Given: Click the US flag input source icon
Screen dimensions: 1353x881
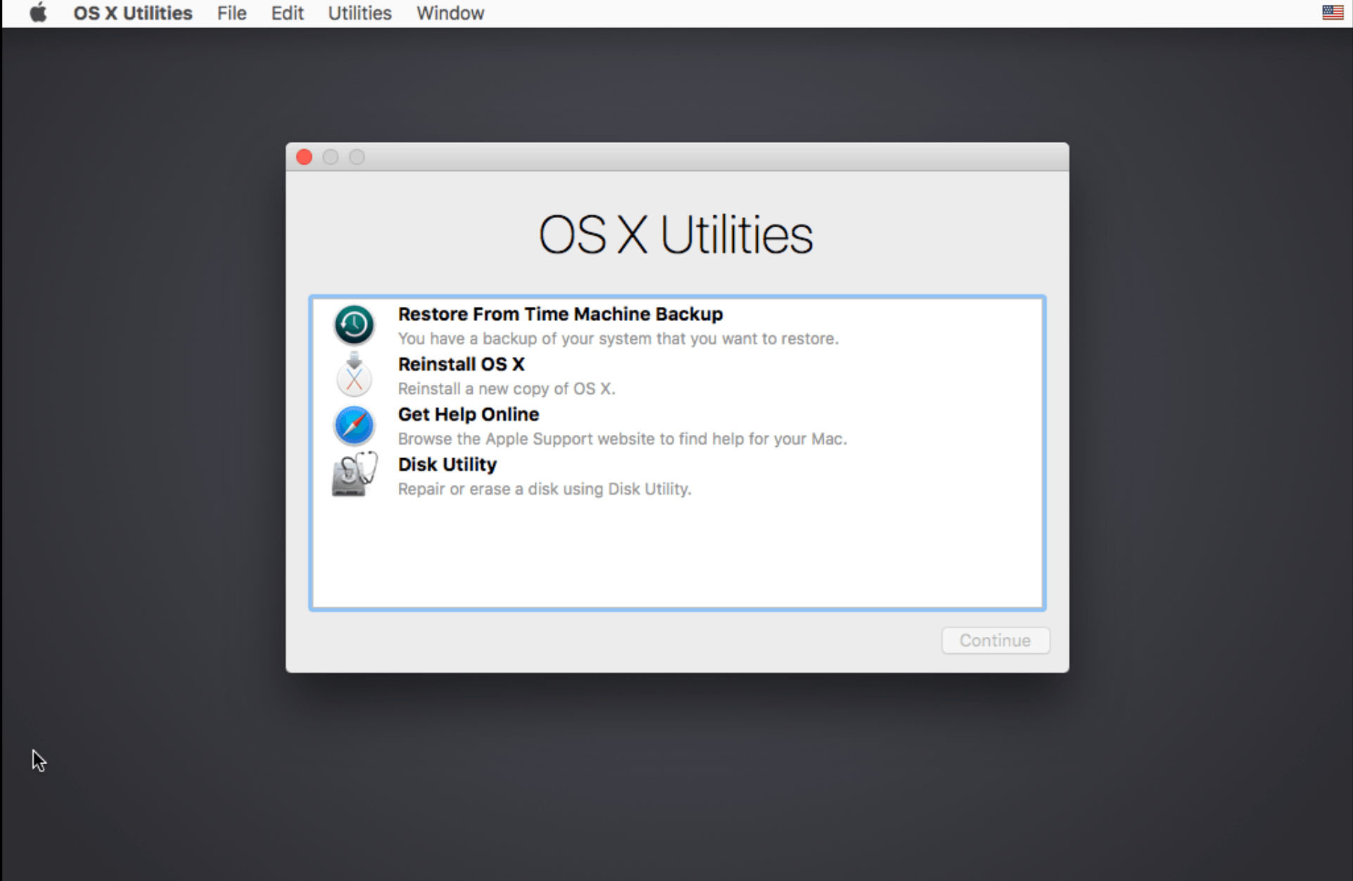Looking at the screenshot, I should (x=1333, y=13).
